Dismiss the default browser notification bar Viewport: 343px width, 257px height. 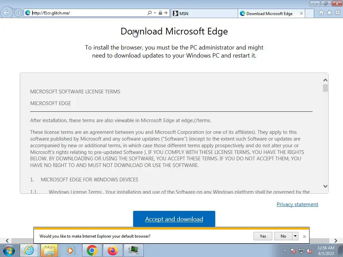click(304, 237)
